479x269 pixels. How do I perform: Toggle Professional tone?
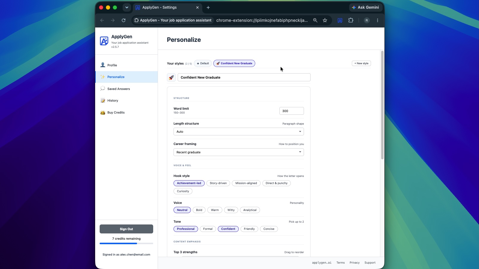(186, 229)
